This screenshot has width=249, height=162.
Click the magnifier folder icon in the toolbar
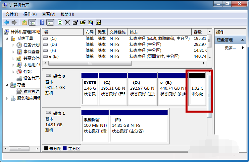(90, 22)
